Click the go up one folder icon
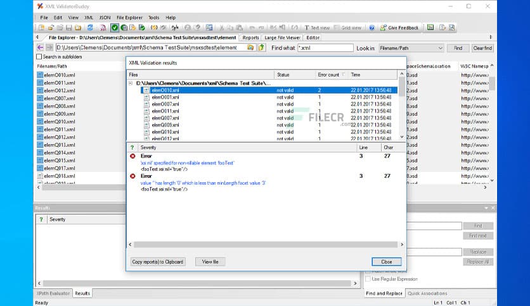The image size is (530, 306). [x=261, y=48]
